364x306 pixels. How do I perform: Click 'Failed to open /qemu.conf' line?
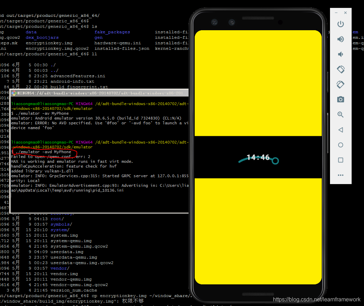(x=50, y=157)
